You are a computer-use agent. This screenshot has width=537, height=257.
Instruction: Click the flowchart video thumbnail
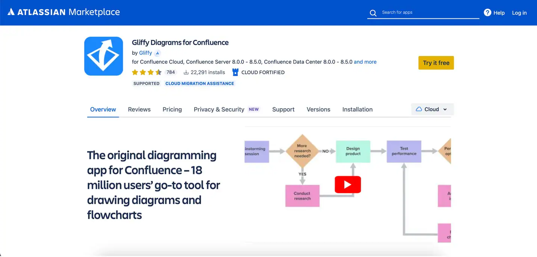pos(348,184)
